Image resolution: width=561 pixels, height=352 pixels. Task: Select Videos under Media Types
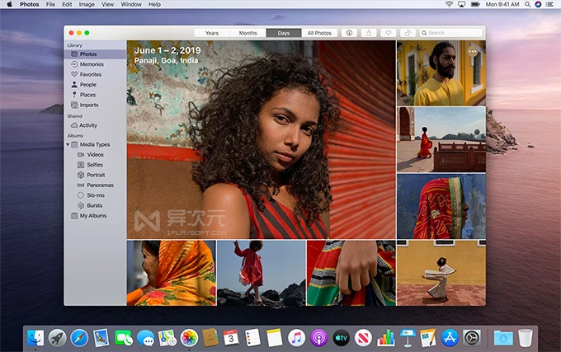coord(95,155)
